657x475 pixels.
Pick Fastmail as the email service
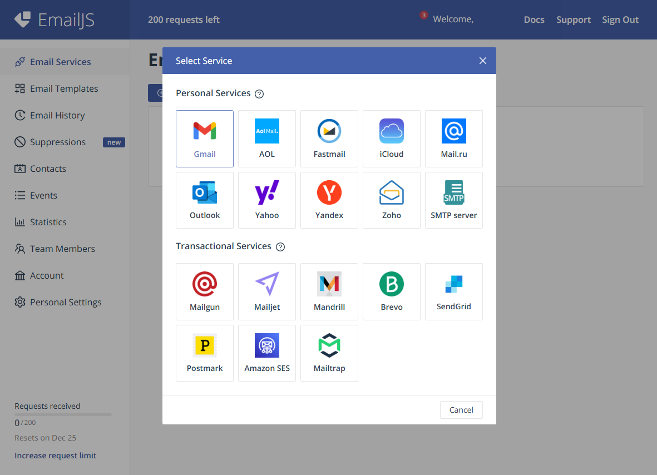click(329, 138)
